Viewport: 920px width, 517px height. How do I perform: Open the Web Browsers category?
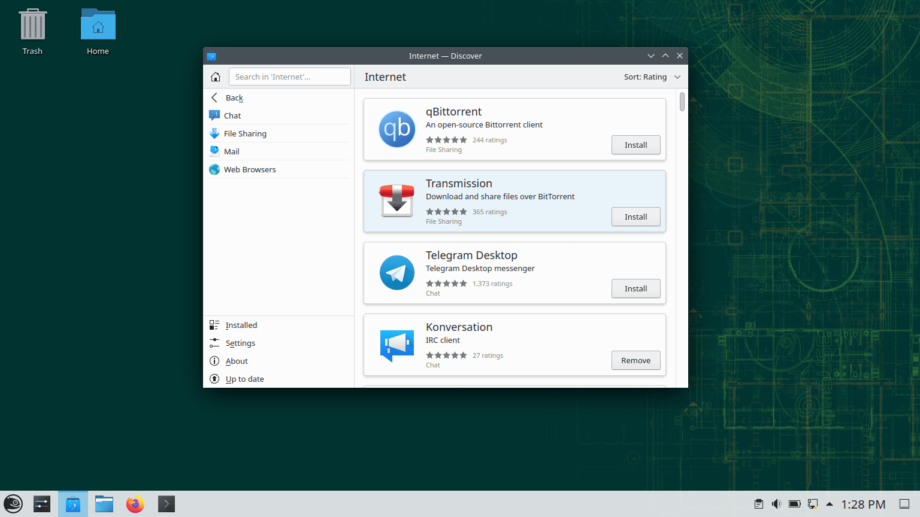tap(279, 169)
